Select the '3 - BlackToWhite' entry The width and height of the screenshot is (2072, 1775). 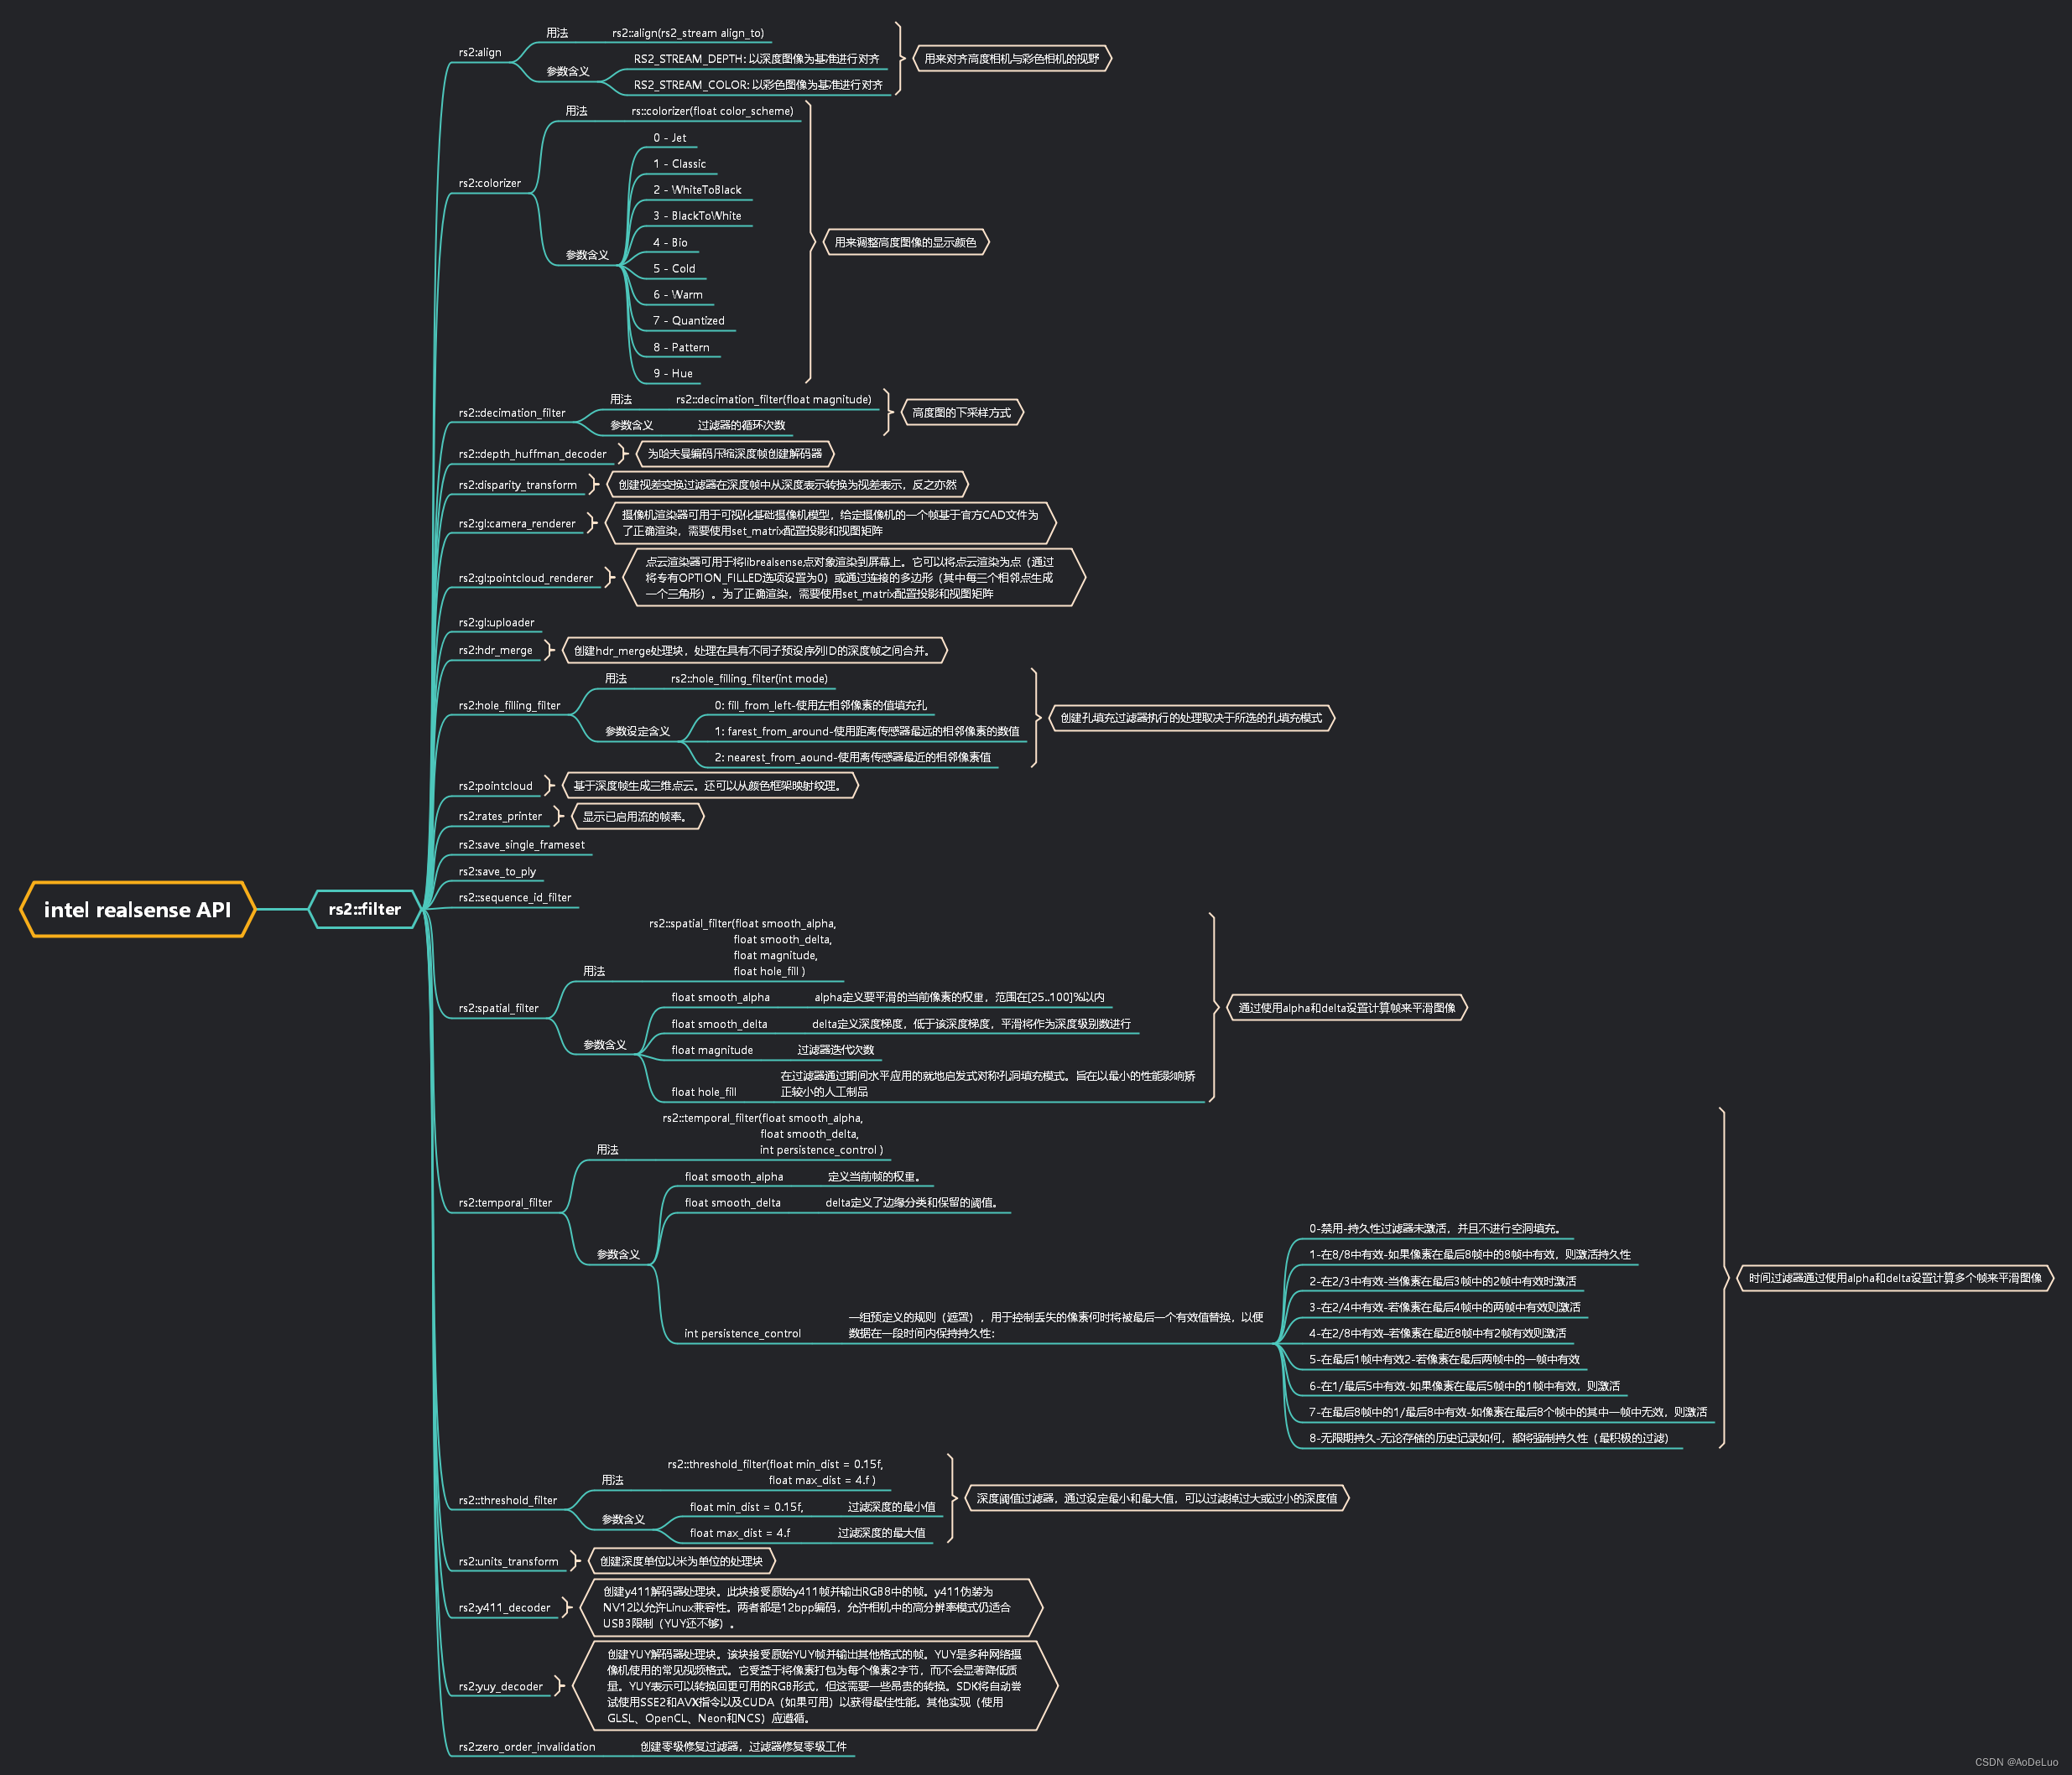(698, 215)
